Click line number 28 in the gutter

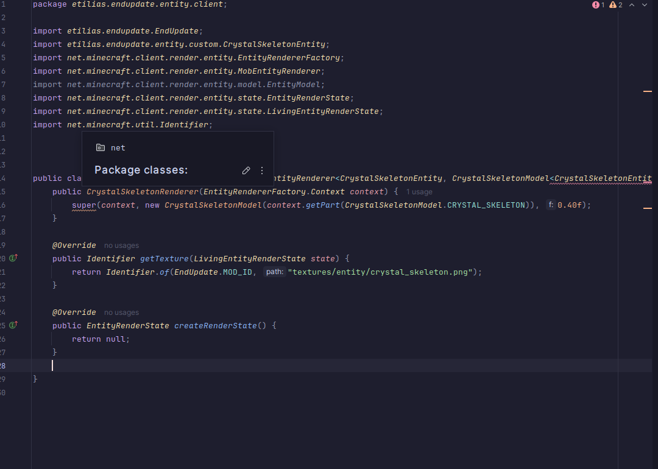tap(3, 365)
